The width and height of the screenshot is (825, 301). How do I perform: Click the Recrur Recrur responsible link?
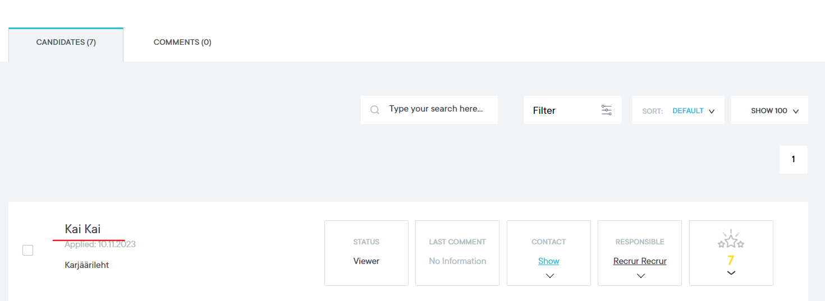point(640,261)
